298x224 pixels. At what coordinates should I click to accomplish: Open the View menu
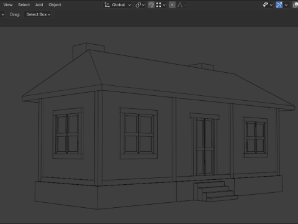tap(8, 5)
